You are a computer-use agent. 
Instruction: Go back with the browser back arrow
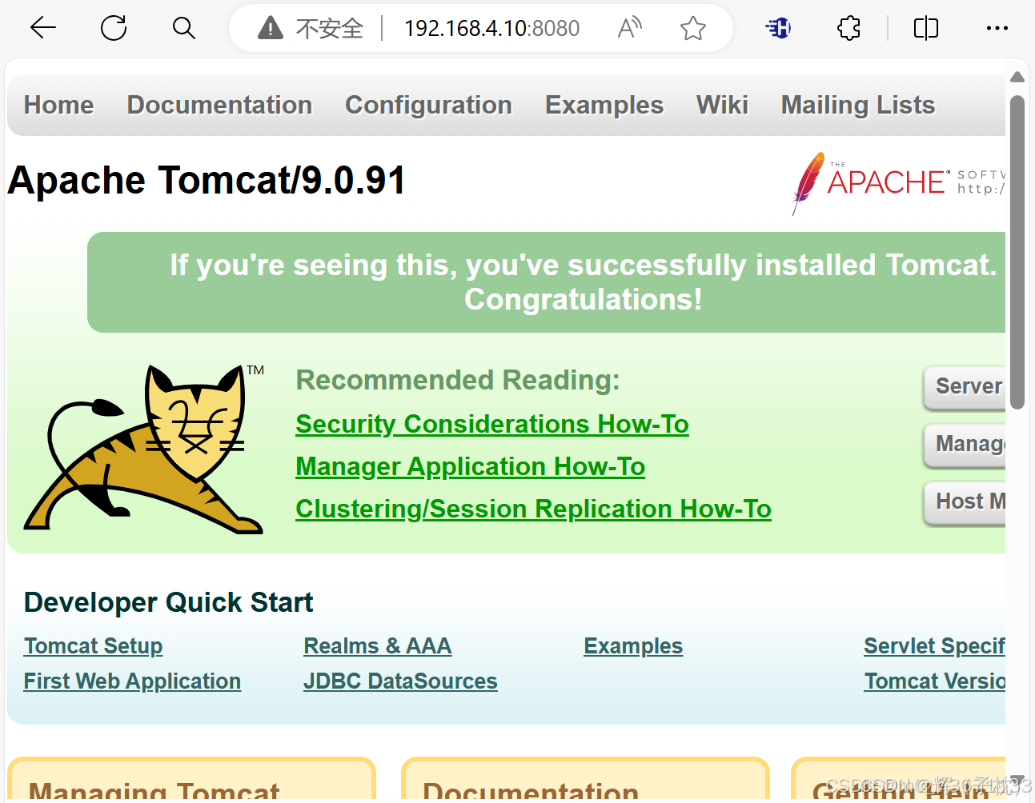43,28
